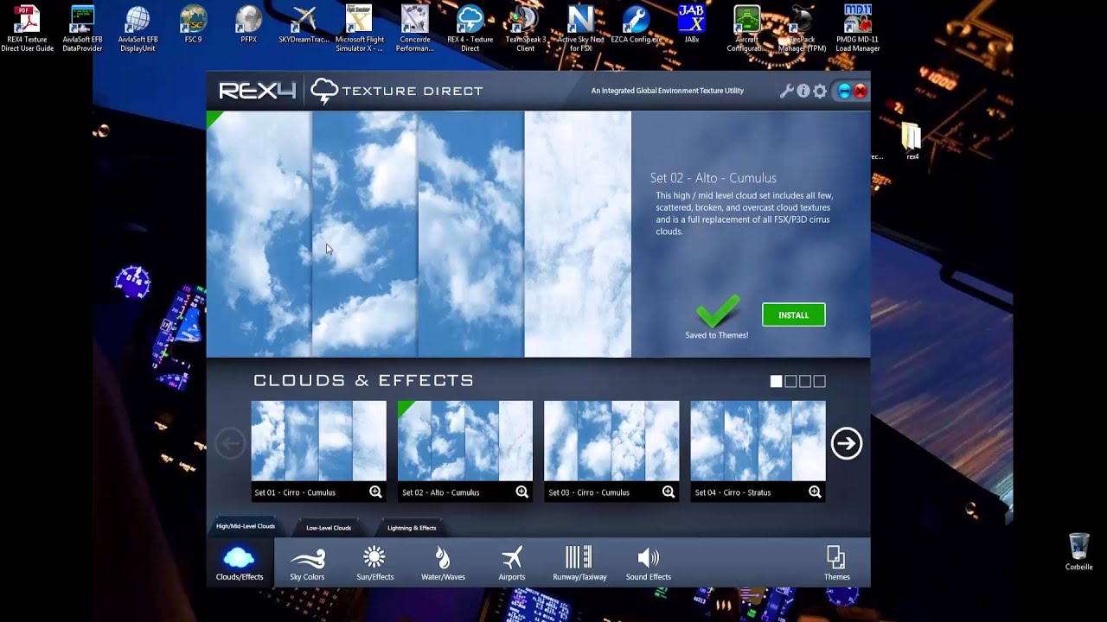
Task: Open the Sun/Effects section
Action: click(x=374, y=563)
